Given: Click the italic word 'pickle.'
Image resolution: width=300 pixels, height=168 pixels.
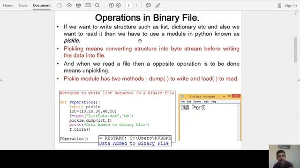Looking at the screenshot, I should point(72,41).
